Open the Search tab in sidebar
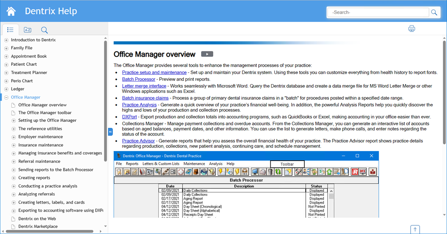 pyautogui.click(x=44, y=30)
